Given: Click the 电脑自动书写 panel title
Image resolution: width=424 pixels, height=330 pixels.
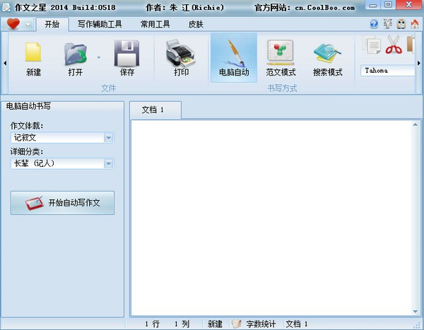Looking at the screenshot, I should tap(28, 106).
